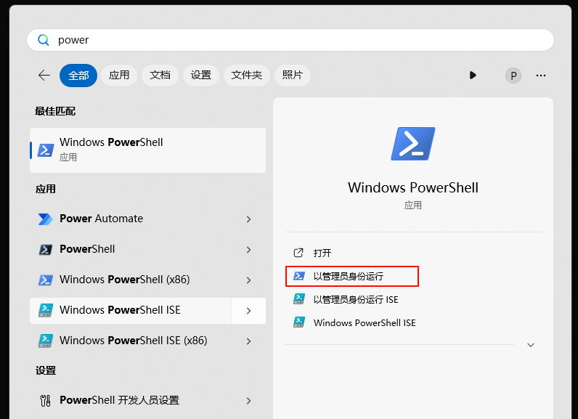Click the Windows PowerShell best match icon

pyautogui.click(x=46, y=150)
